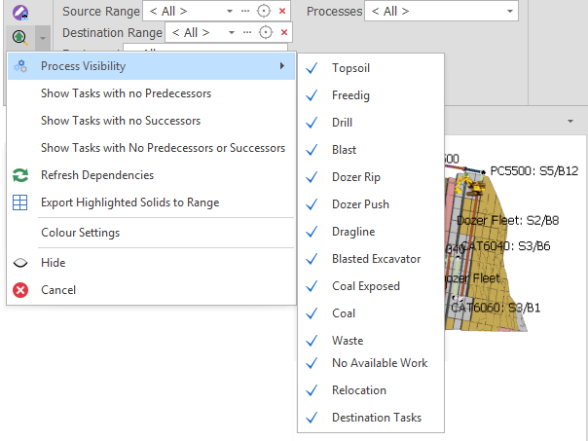Toggle Coal Exposed visibility checkmark
Viewport: 588px width, 441px height.
point(312,286)
